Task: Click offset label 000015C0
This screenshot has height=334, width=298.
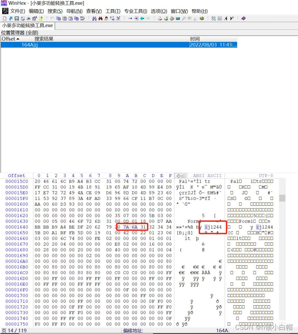Action: (x=17, y=182)
